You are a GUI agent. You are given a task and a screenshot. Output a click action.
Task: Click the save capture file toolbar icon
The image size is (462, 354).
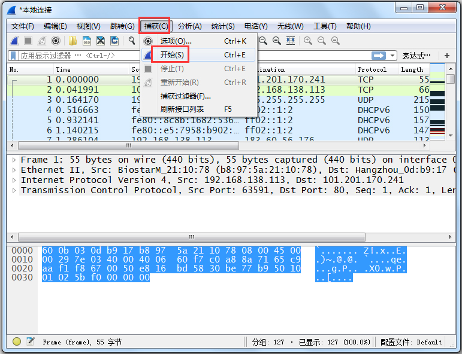86,41
